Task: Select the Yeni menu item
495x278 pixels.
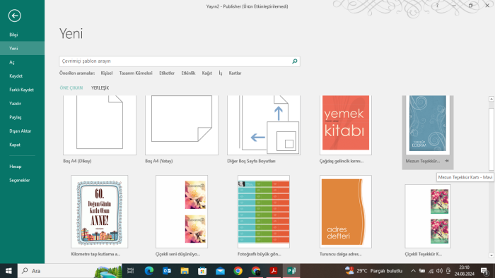Action: [x=22, y=48]
